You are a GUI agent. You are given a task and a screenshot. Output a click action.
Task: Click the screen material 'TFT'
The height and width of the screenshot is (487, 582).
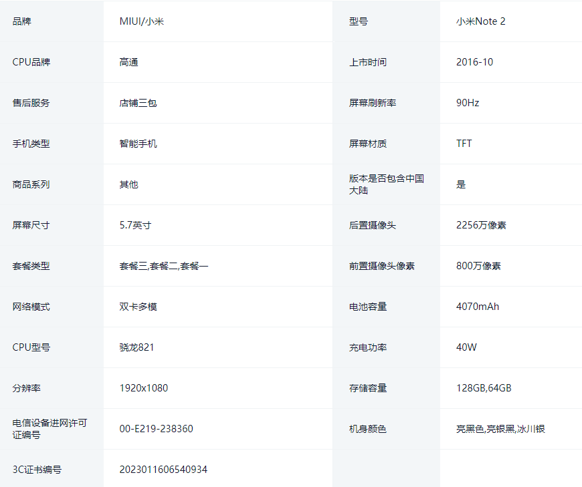coord(464,144)
